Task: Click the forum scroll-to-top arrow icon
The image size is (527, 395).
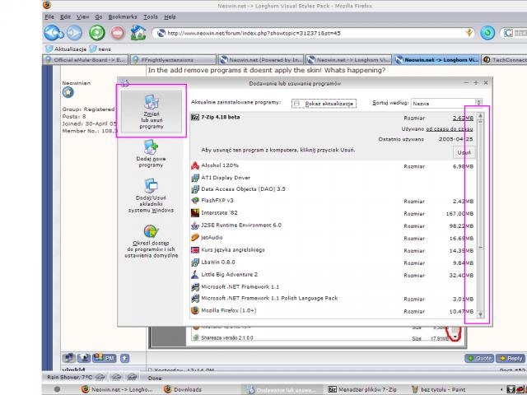Action: 124,359
